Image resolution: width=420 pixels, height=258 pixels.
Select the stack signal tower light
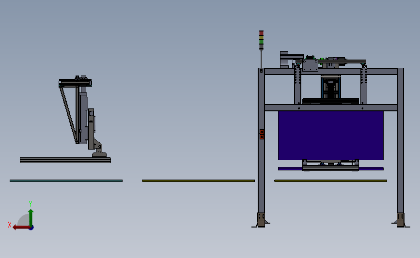(x=261, y=40)
